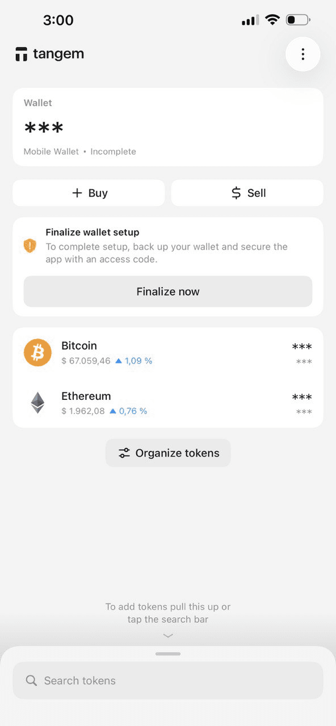This screenshot has width=336, height=726.
Task: Open the Bitcoin token row
Action: pos(168,353)
